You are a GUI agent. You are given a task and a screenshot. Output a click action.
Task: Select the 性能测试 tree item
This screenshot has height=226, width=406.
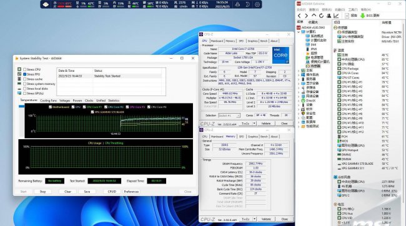pyautogui.click(x=310, y=126)
